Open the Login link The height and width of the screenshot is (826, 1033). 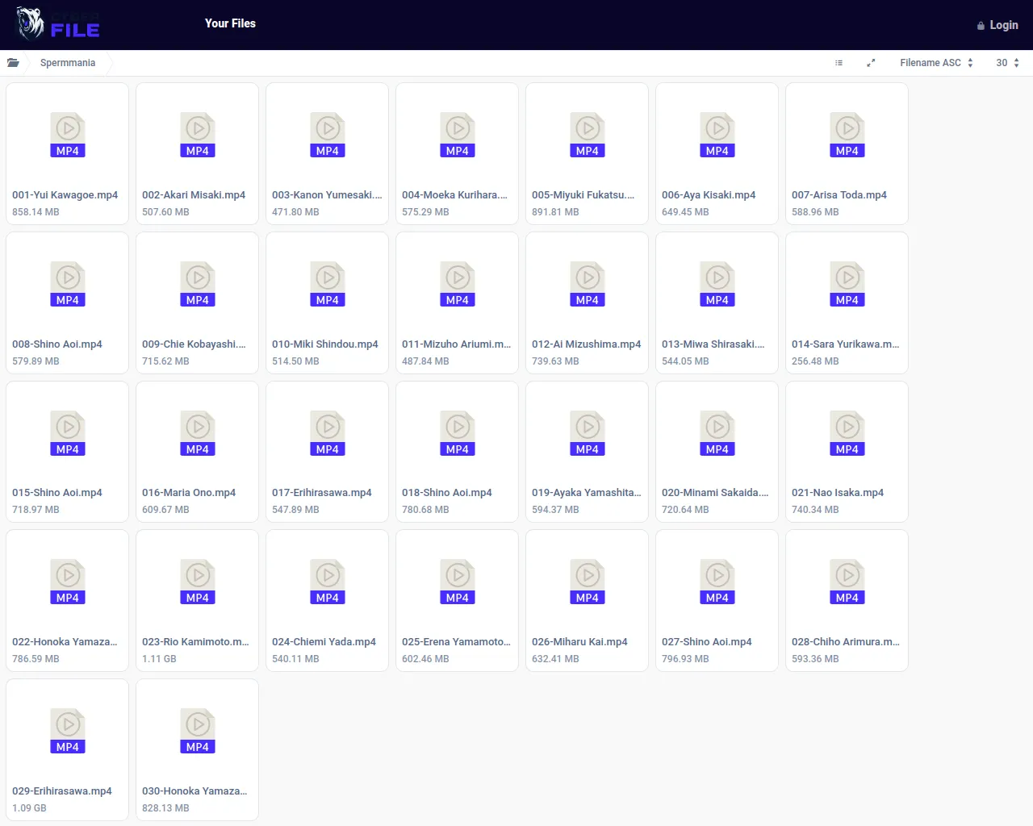click(x=997, y=25)
